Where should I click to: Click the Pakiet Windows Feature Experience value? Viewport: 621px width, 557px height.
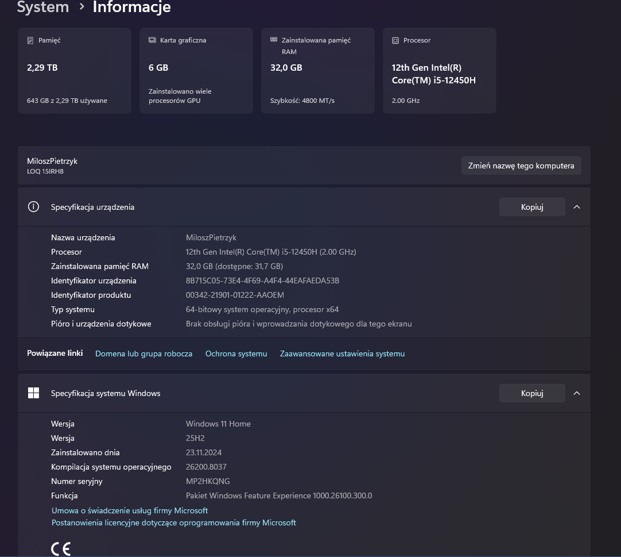(279, 495)
